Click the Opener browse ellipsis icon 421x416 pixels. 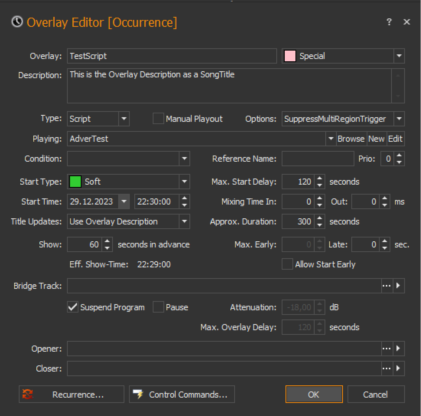[x=387, y=349]
